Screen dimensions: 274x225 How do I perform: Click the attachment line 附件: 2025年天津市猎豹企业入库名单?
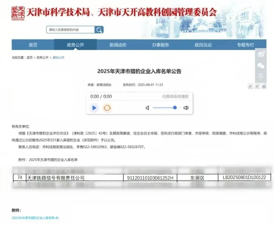pyautogui.click(x=48, y=160)
